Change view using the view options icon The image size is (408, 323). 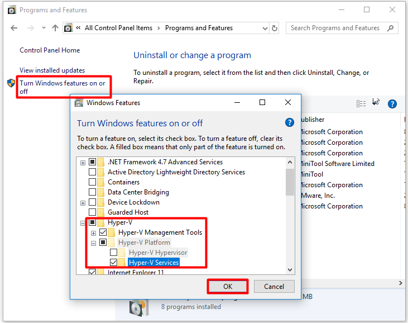point(361,104)
